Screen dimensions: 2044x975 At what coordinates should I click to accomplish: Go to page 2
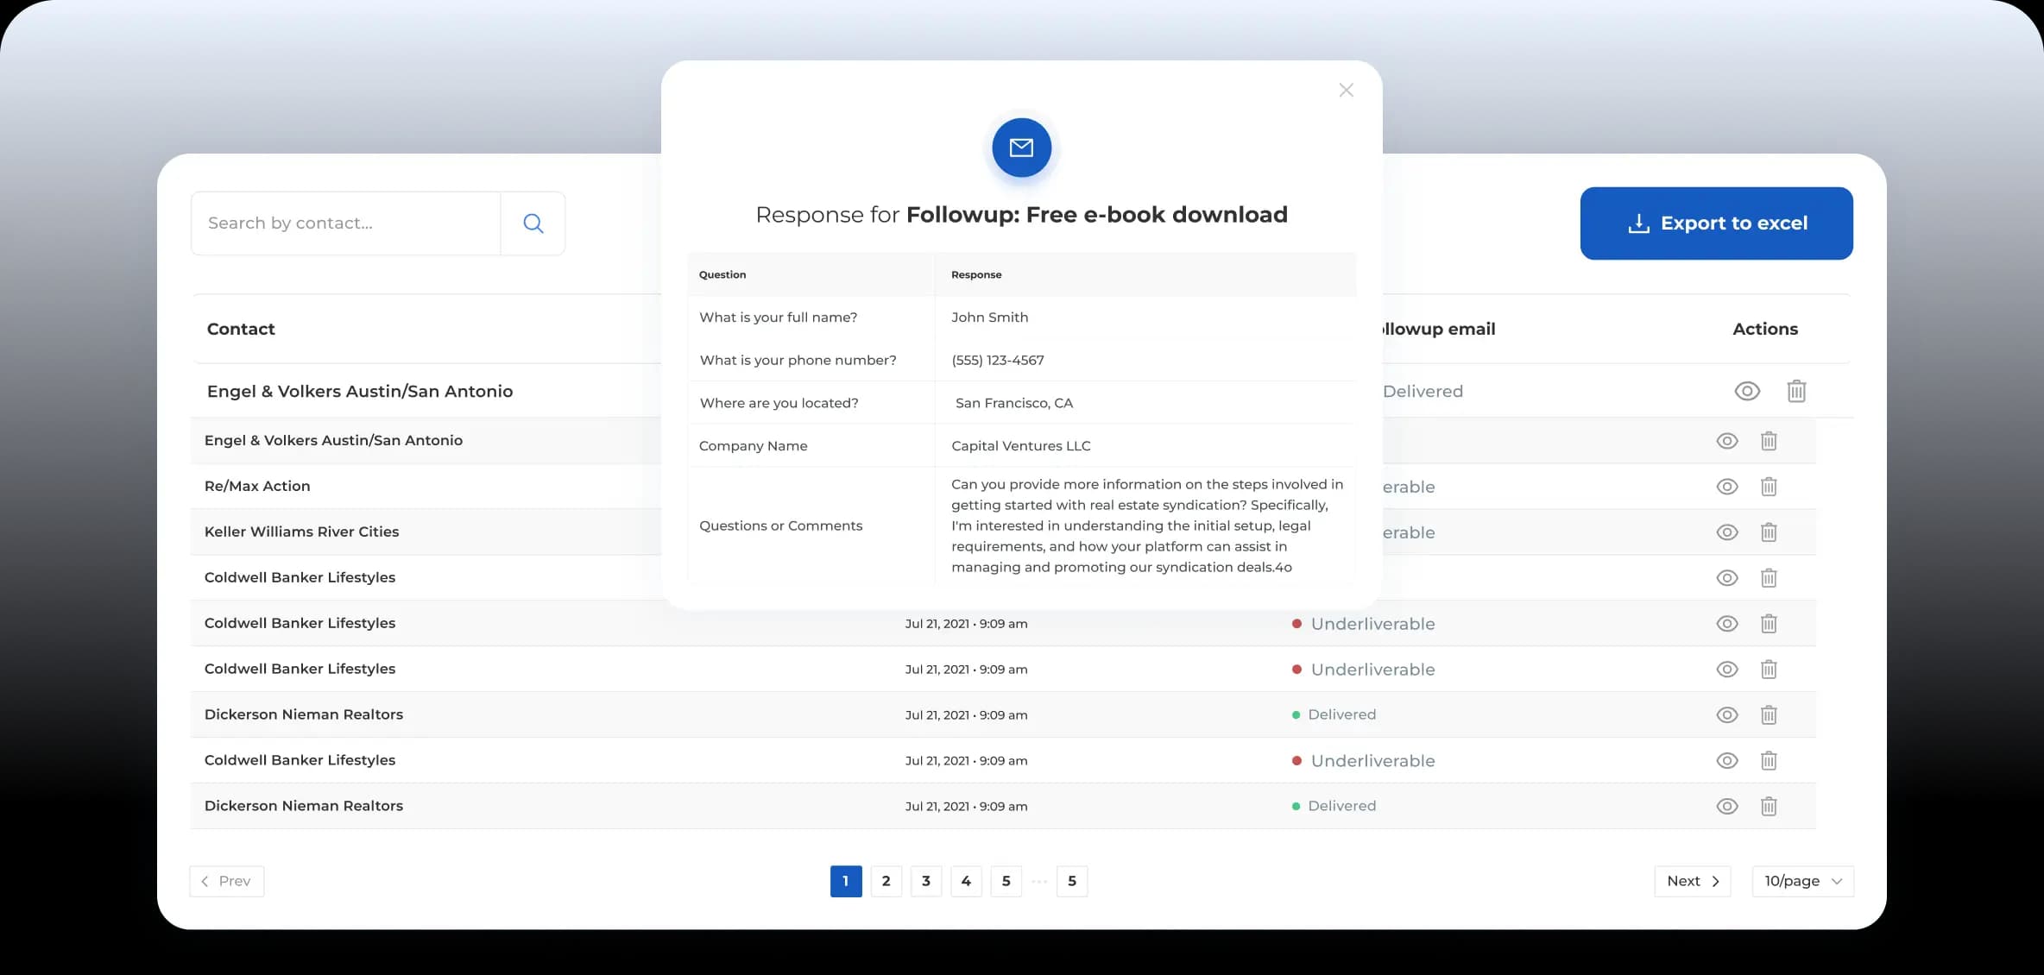(886, 881)
